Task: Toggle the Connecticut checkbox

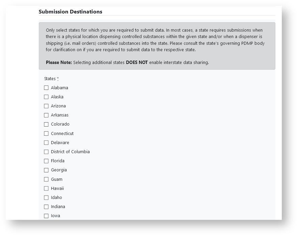Action: pyautogui.click(x=46, y=134)
